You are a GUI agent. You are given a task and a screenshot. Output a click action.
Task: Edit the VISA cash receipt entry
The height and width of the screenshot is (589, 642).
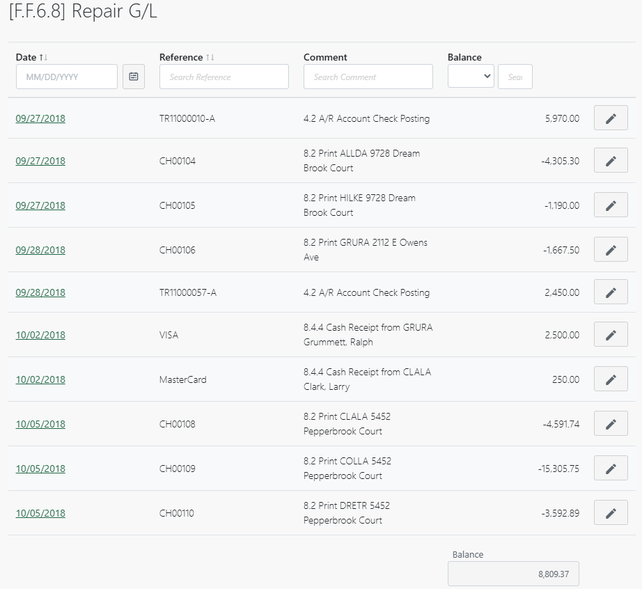[610, 334]
